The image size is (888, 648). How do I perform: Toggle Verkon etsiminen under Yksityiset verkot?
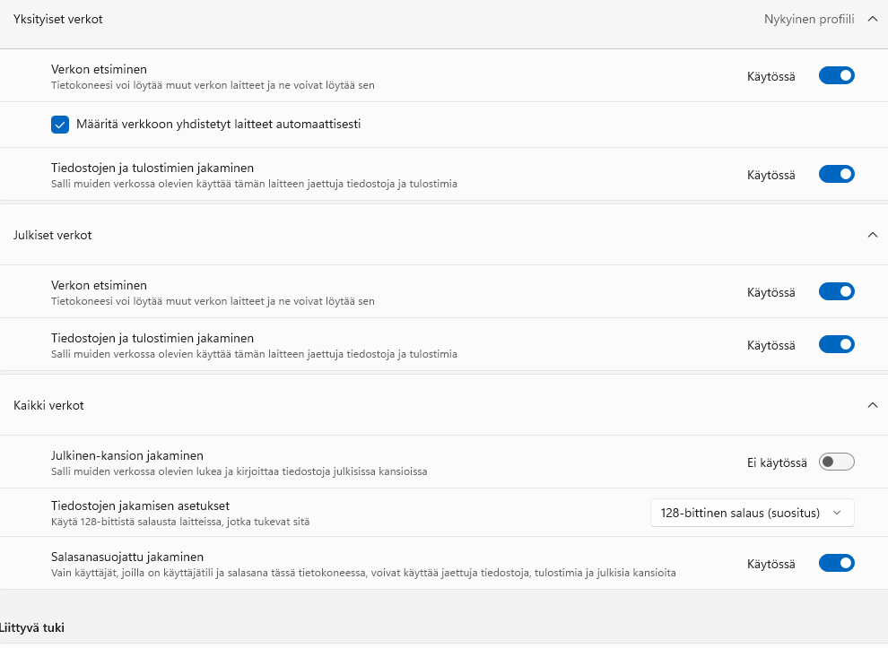coord(836,76)
